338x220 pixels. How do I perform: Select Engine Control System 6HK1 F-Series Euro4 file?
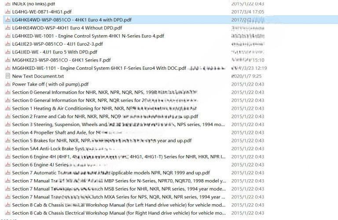click(x=99, y=68)
